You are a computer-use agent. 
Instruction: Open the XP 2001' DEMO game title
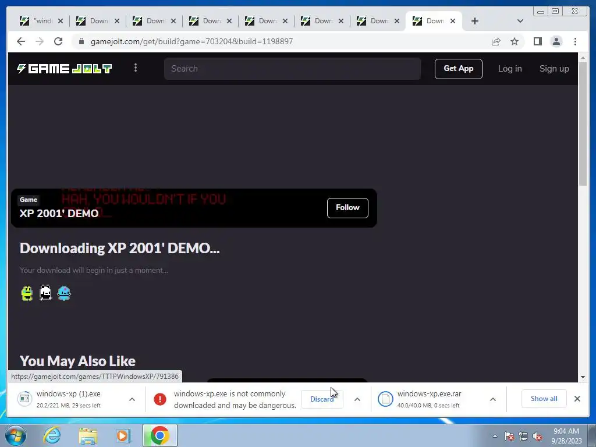(x=59, y=213)
